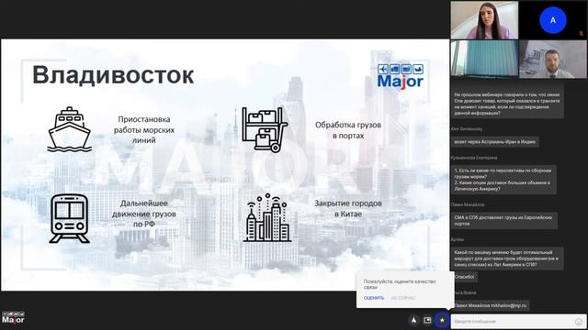Click chat sender name 'Кузьминова Екатерина'
Viewport: 588px width, 330px height.
tap(474, 158)
